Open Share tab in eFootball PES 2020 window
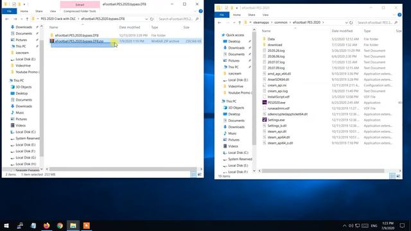The height and width of the screenshot is (231, 411). [x=252, y=15]
